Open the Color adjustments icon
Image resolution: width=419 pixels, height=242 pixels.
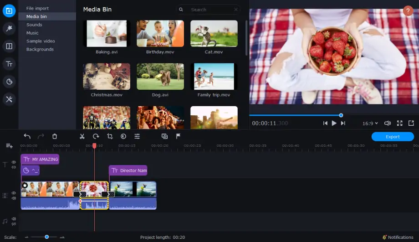pyautogui.click(x=123, y=136)
